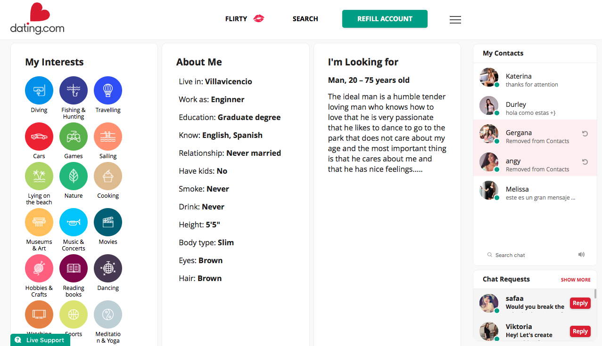Open the FLIRTY menu item
Viewport: 602px width, 346px height.
coord(236,19)
